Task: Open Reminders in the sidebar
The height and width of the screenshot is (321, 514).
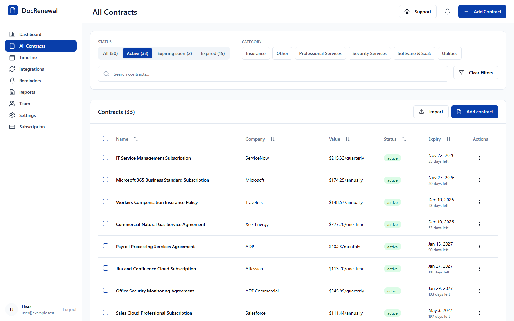Action: coord(41,81)
